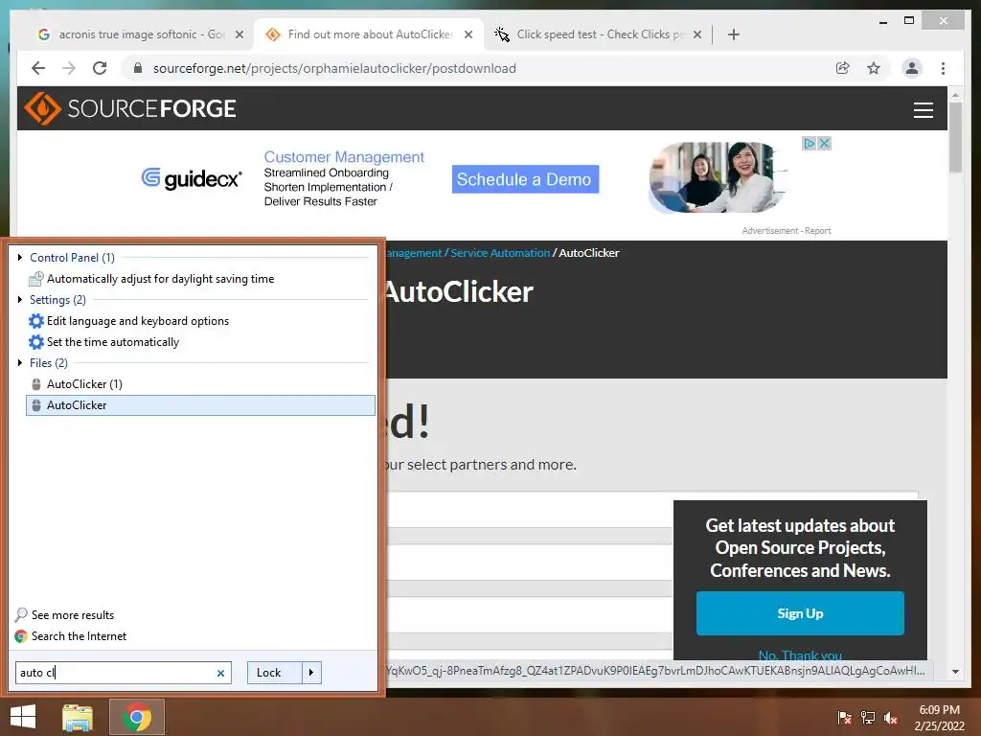Click the No, Thank you link
Image resolution: width=981 pixels, height=736 pixels.
[x=800, y=655]
